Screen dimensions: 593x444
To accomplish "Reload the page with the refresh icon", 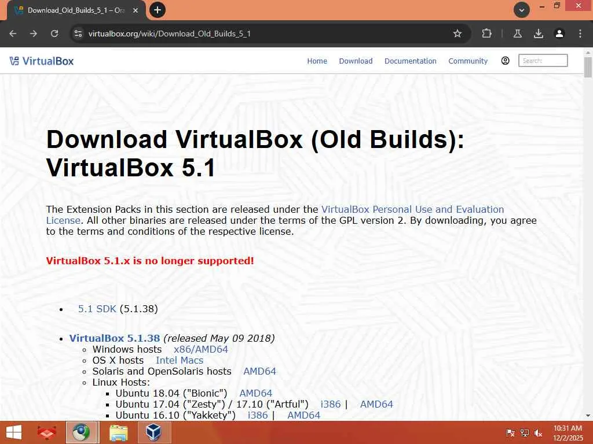I will (54, 34).
